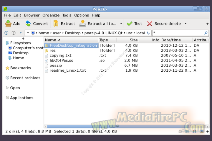212x141 pixels.
Task: Click the plus icon in status bar
Action: tap(207, 131)
